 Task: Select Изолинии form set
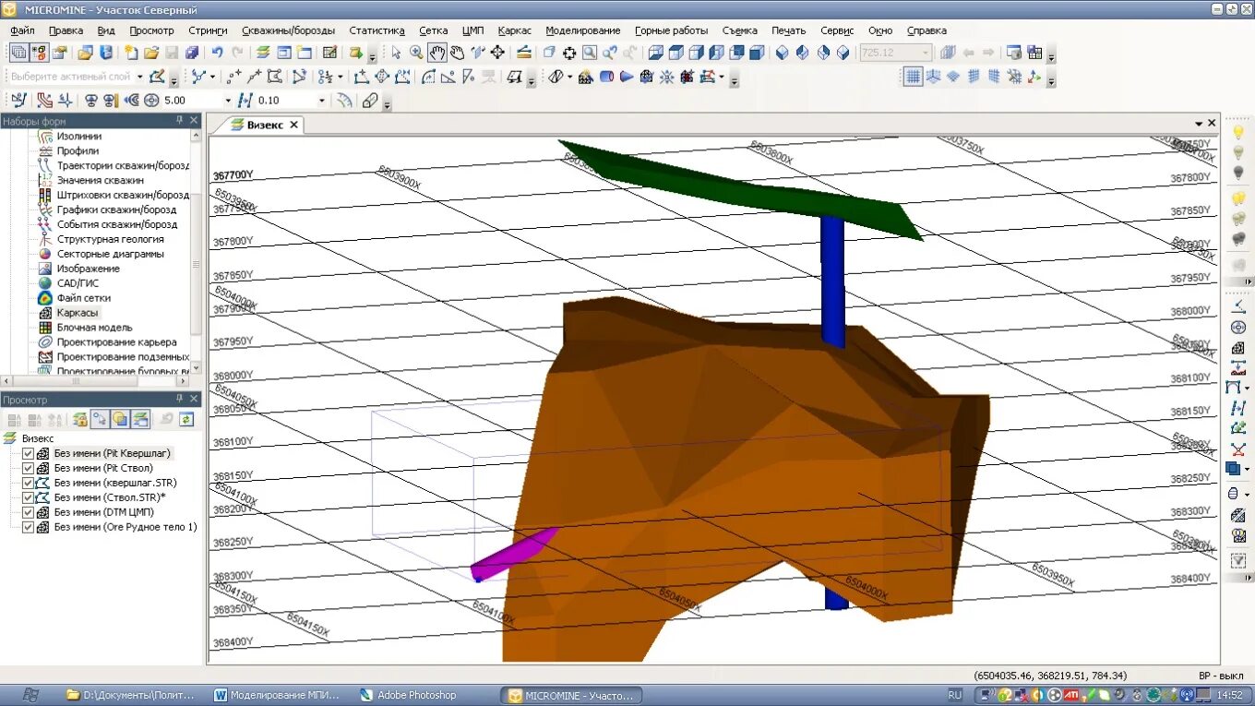79,136
